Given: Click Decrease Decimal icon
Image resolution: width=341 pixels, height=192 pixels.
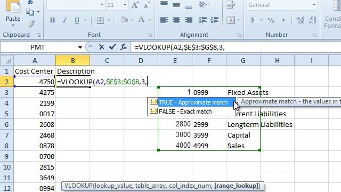Looking at the screenshot, I should (312, 20).
